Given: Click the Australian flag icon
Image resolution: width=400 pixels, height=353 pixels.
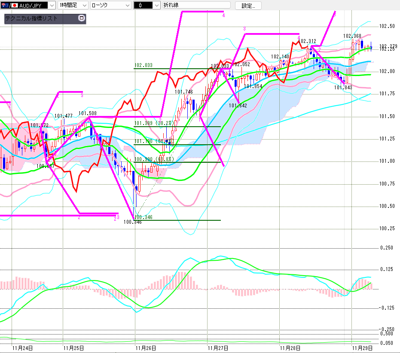Looking at the screenshot, I should (6, 6).
